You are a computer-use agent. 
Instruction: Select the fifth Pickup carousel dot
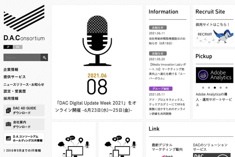(x=226, y=88)
